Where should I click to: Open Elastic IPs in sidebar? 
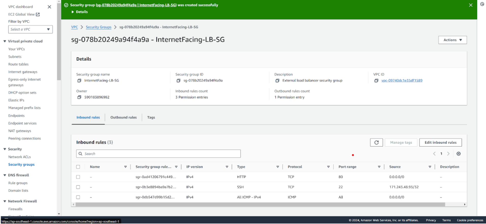[x=16, y=100]
